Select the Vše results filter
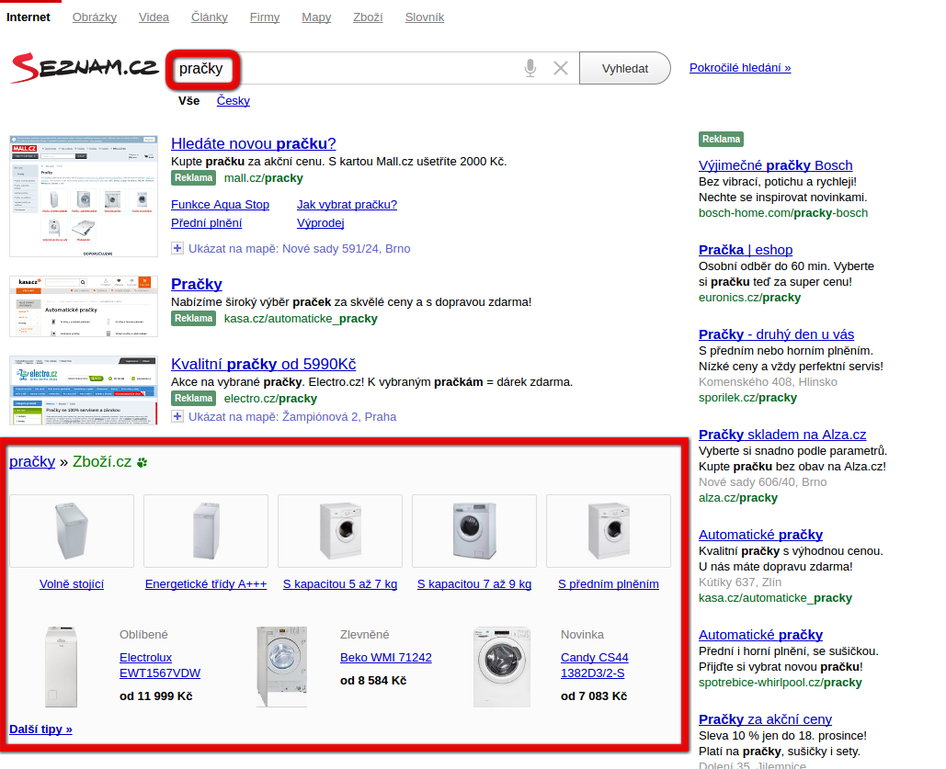This screenshot has width=946, height=769. pos(188,101)
